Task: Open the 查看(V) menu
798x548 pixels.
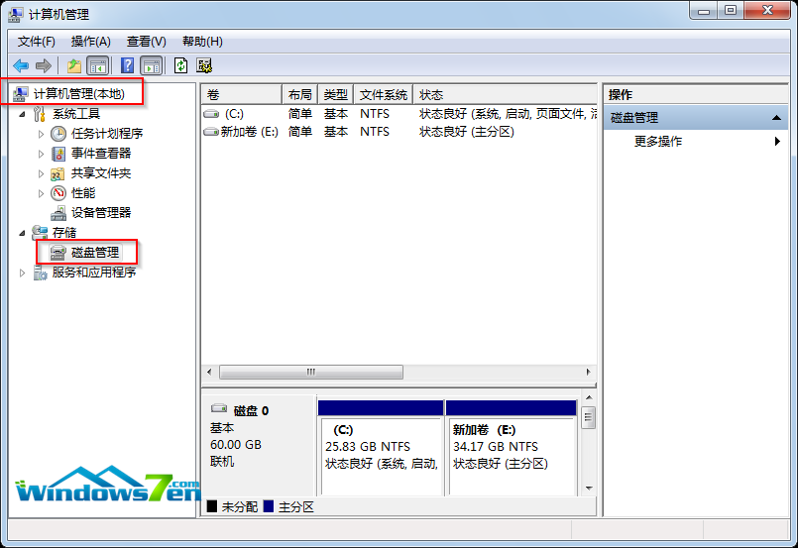Action: pos(146,42)
